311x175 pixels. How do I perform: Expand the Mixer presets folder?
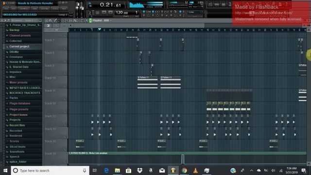[x=18, y=83]
